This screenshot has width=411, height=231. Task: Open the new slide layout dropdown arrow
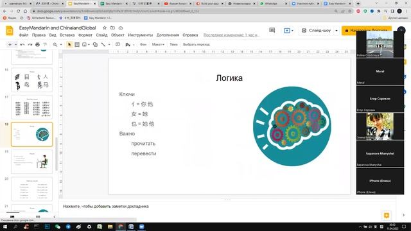(x=15, y=45)
